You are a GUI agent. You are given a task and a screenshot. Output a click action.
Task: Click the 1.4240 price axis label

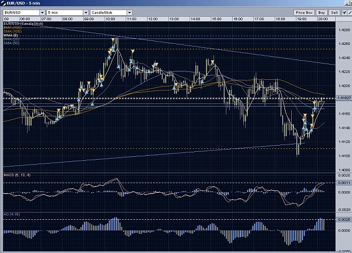[x=344, y=58]
